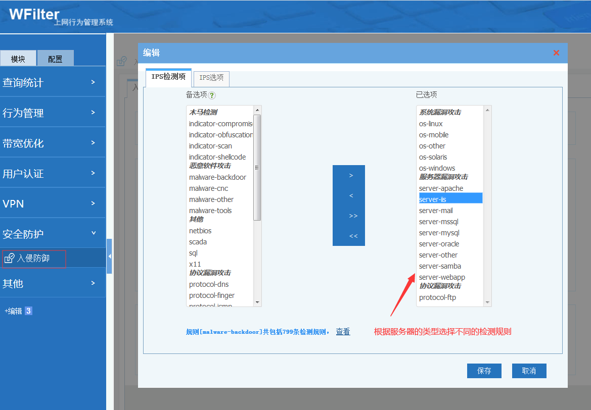This screenshot has height=410, width=591.
Task: Remove all selected items with << button
Action: point(353,236)
